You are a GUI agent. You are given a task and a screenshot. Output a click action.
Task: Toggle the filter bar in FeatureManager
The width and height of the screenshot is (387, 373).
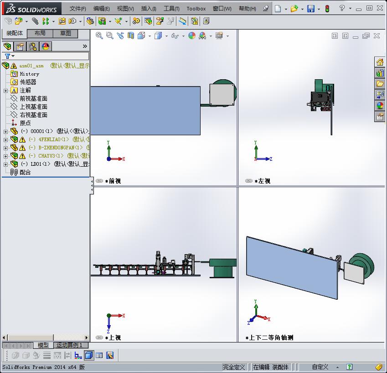[8, 56]
